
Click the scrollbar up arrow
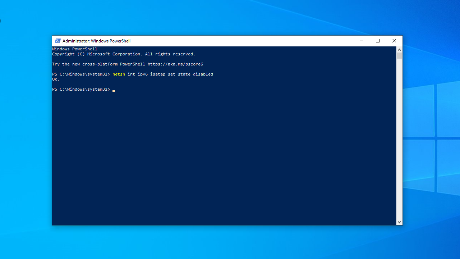pyautogui.click(x=399, y=49)
